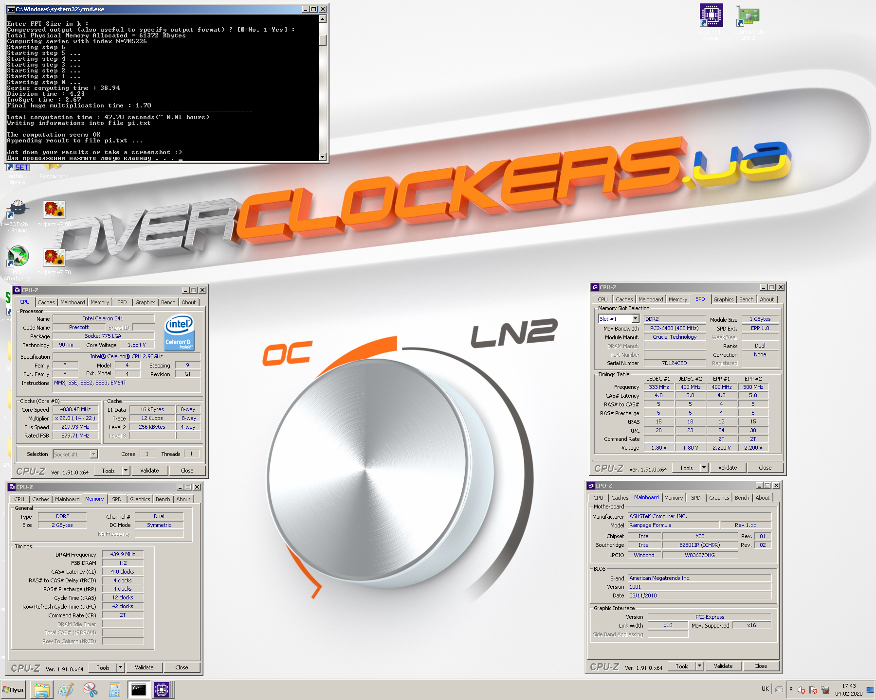Show hidden tray icons arrow
The width and height of the screenshot is (876, 700).
[791, 689]
